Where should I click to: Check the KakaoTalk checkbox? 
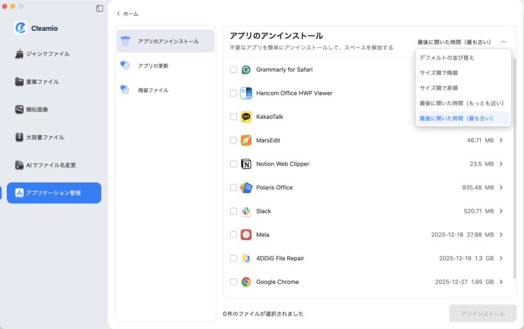[233, 117]
